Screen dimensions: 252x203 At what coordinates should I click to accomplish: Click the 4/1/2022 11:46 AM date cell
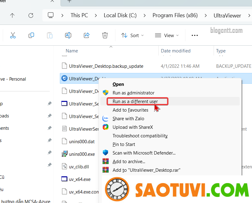[x=180, y=66]
